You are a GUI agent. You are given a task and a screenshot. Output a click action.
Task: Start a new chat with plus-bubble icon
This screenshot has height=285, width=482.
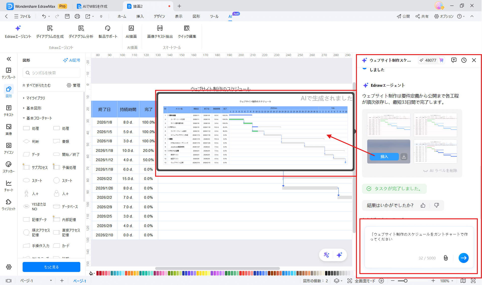[x=454, y=60]
